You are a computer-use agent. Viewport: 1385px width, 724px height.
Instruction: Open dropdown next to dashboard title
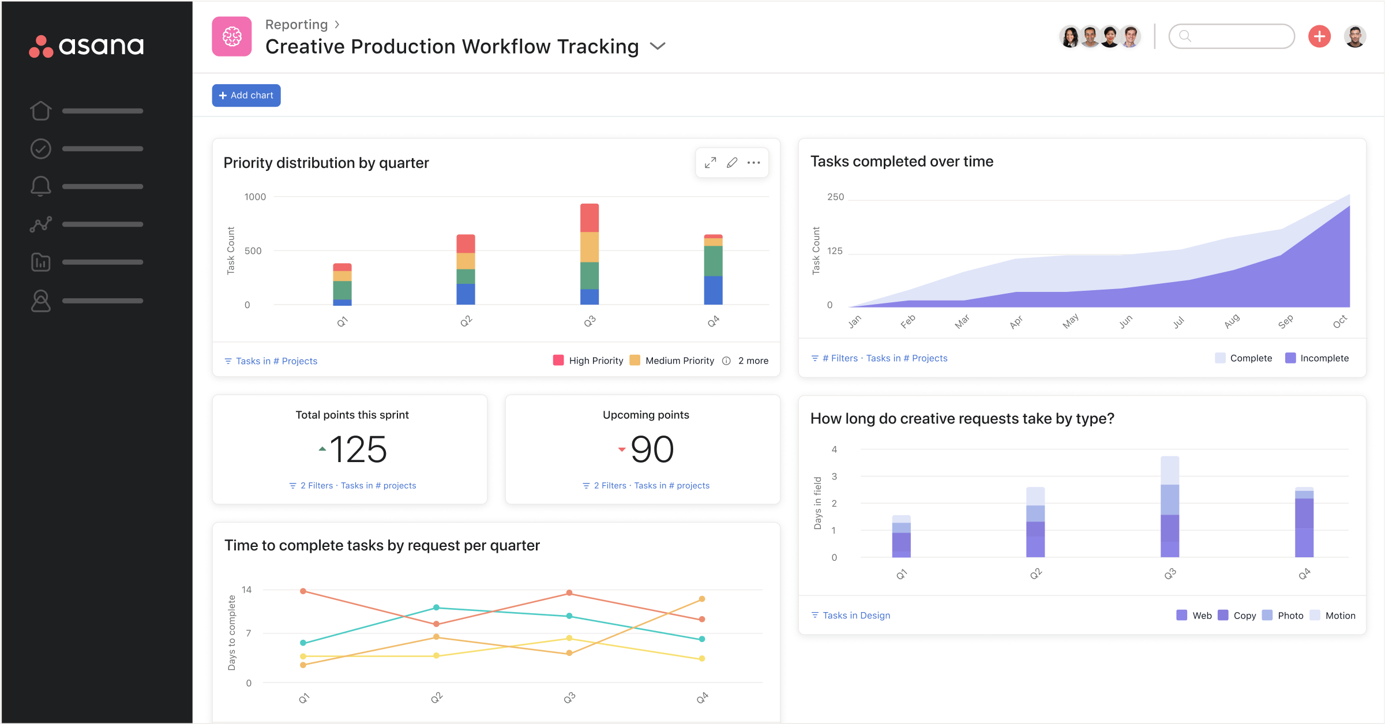[x=658, y=46]
